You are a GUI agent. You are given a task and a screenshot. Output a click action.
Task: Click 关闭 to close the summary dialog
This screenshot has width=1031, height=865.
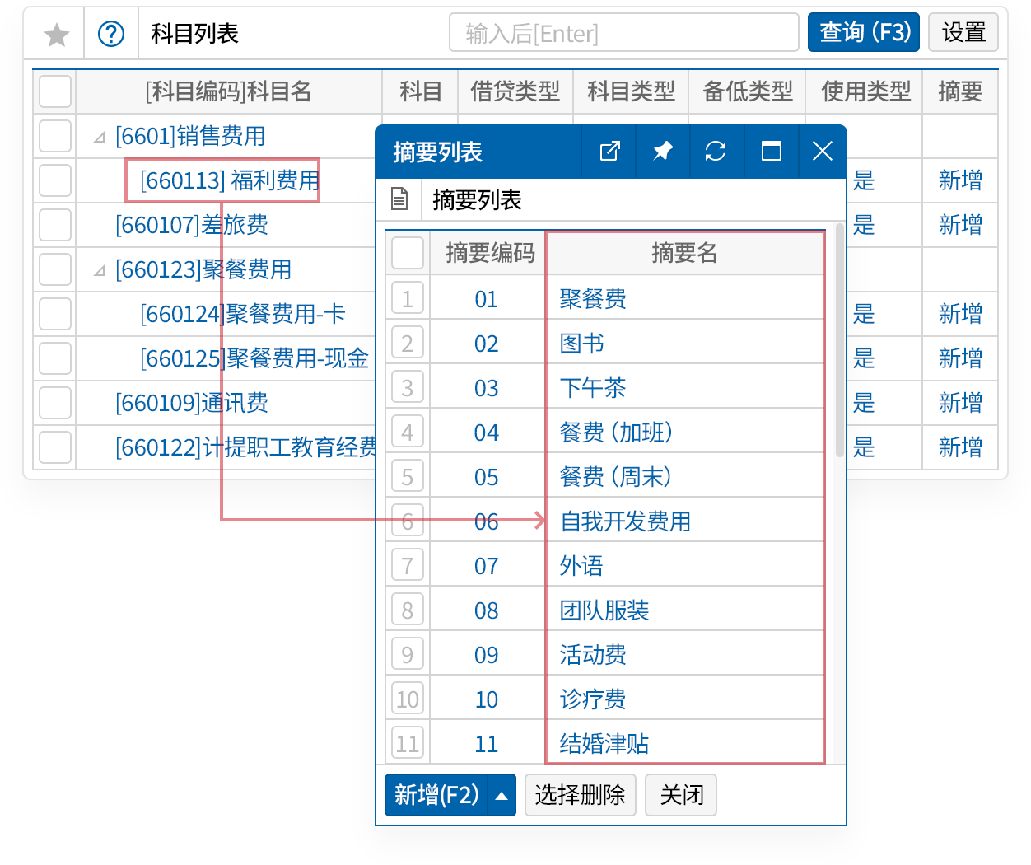681,795
